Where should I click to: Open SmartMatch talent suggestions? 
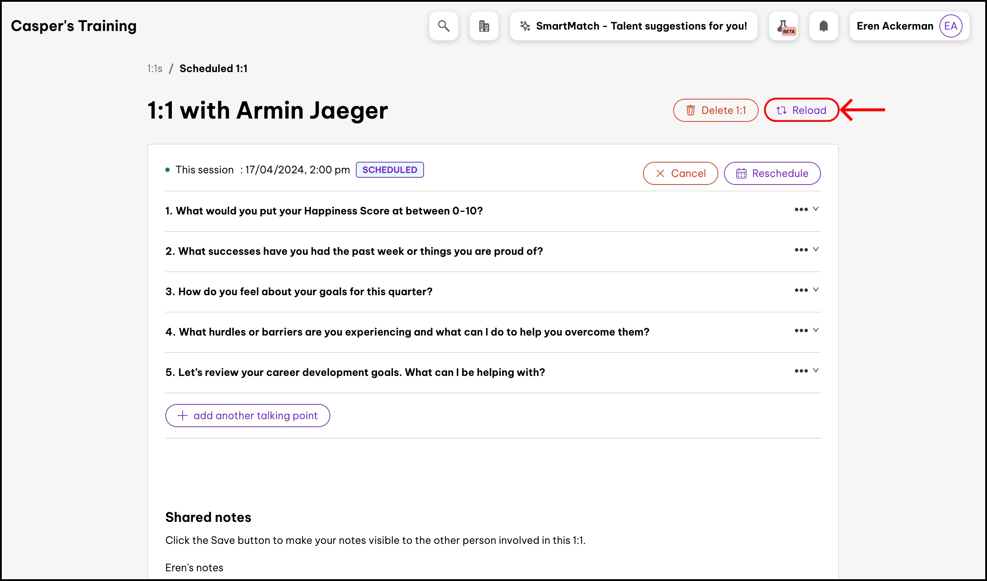click(633, 26)
